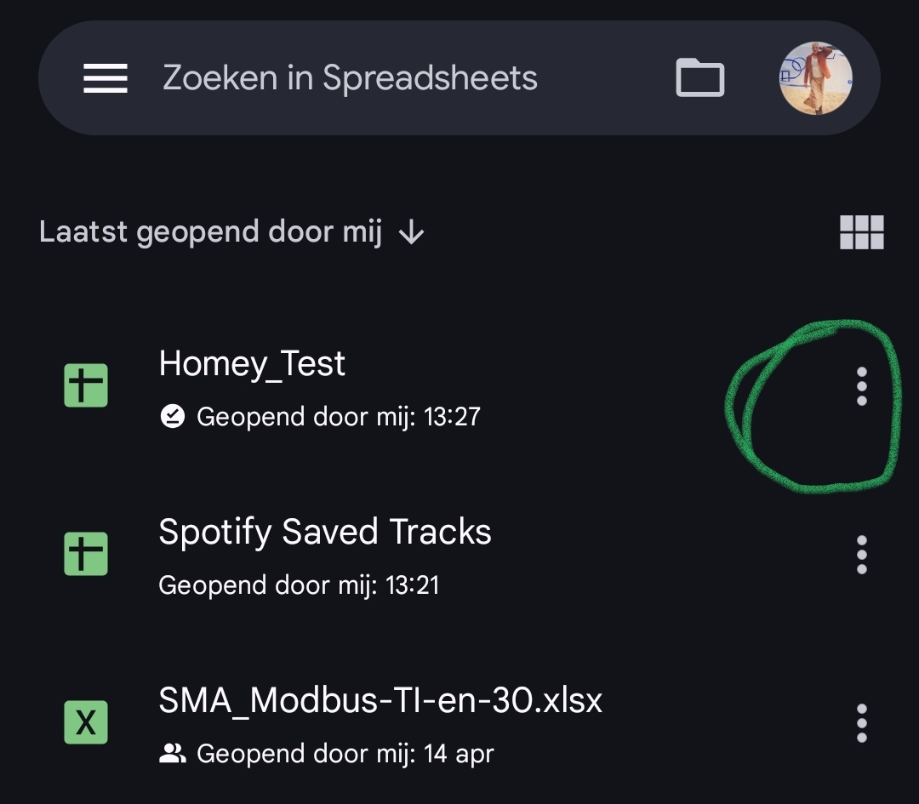Open the Spotify Saved Tracks spreadsheet

coord(325,533)
